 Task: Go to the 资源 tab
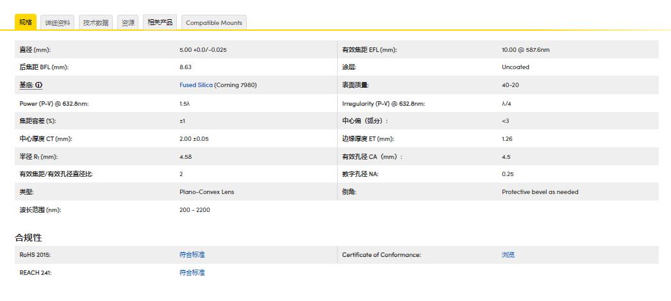coord(128,22)
